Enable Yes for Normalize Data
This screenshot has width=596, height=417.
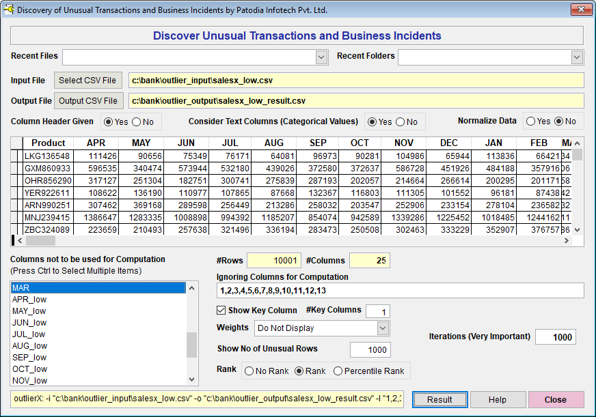coord(530,121)
